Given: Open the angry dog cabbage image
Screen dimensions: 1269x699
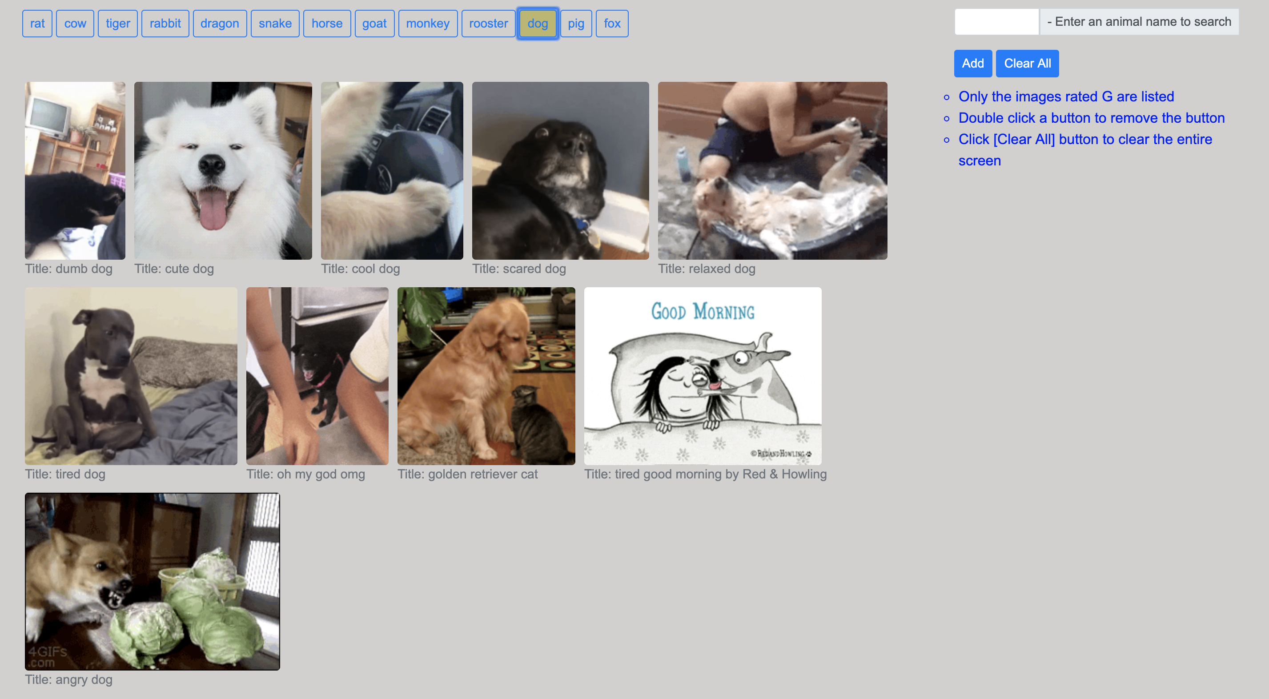Looking at the screenshot, I should (x=152, y=581).
